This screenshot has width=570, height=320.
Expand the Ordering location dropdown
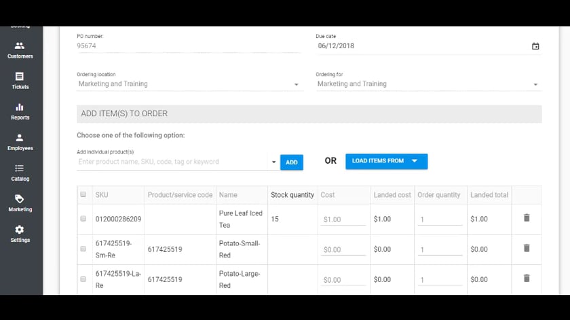click(x=297, y=84)
